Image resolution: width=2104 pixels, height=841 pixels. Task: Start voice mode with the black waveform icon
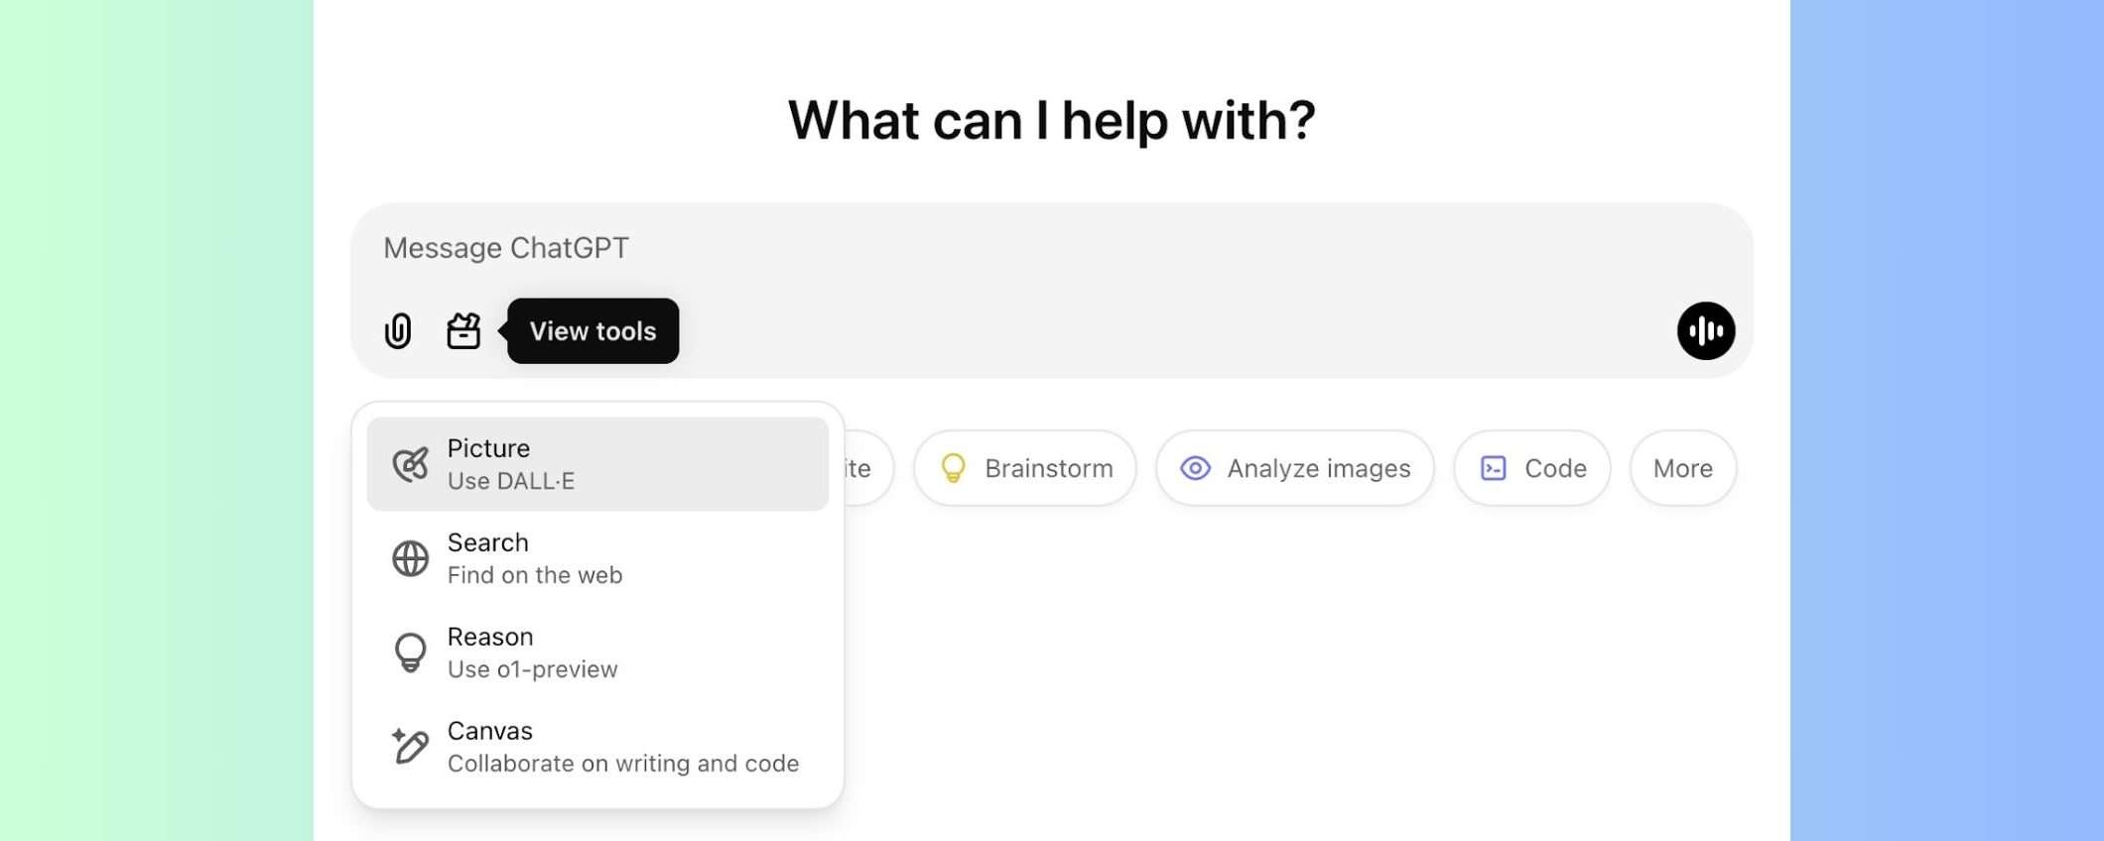coord(1705,330)
